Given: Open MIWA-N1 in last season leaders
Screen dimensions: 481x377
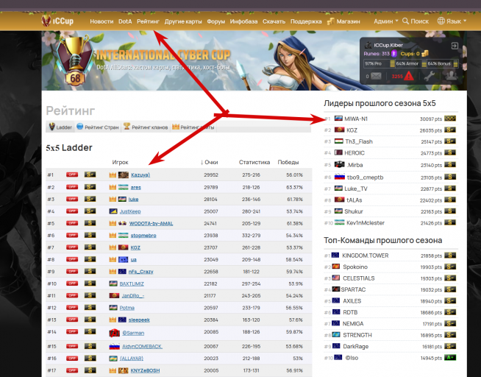Looking at the screenshot, I should (x=355, y=119).
